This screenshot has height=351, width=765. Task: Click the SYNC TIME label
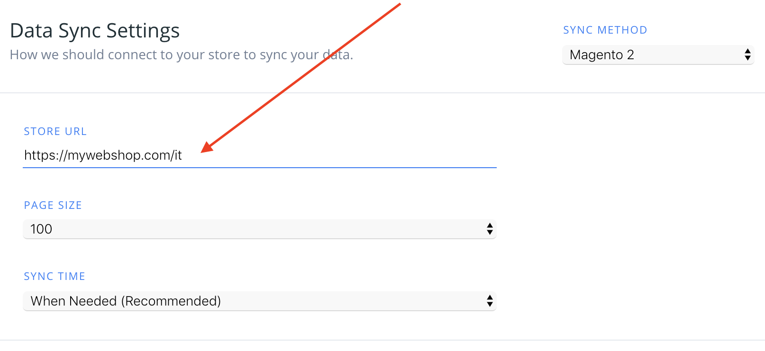(55, 277)
